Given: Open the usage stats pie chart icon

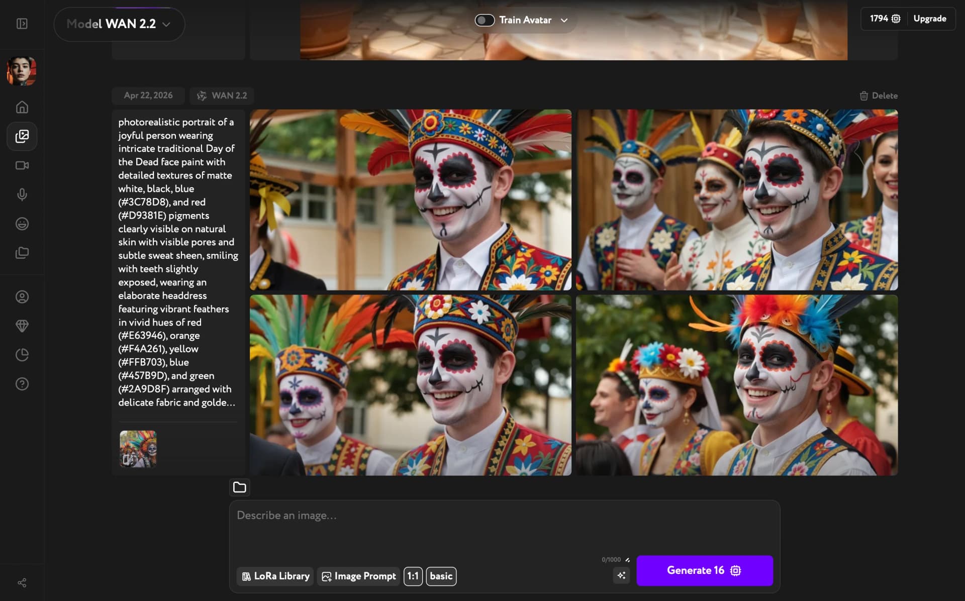Looking at the screenshot, I should tap(22, 354).
